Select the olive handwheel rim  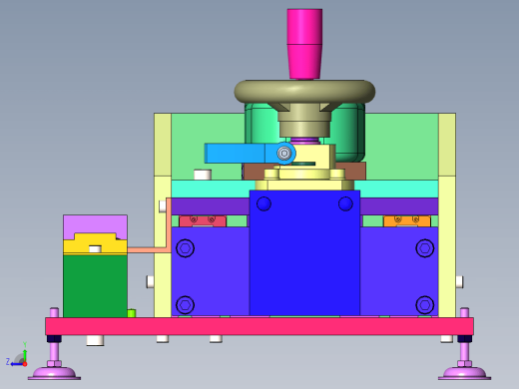(x=304, y=92)
